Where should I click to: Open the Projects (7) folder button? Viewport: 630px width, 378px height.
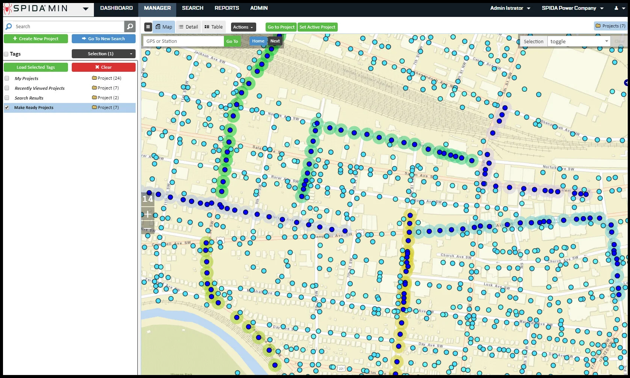610,26
